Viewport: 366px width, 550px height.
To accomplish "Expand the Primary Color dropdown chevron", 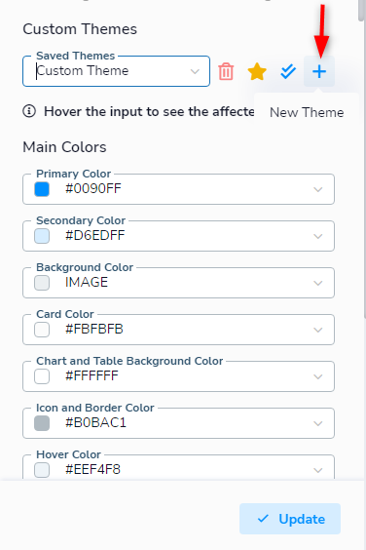I will click(x=317, y=189).
